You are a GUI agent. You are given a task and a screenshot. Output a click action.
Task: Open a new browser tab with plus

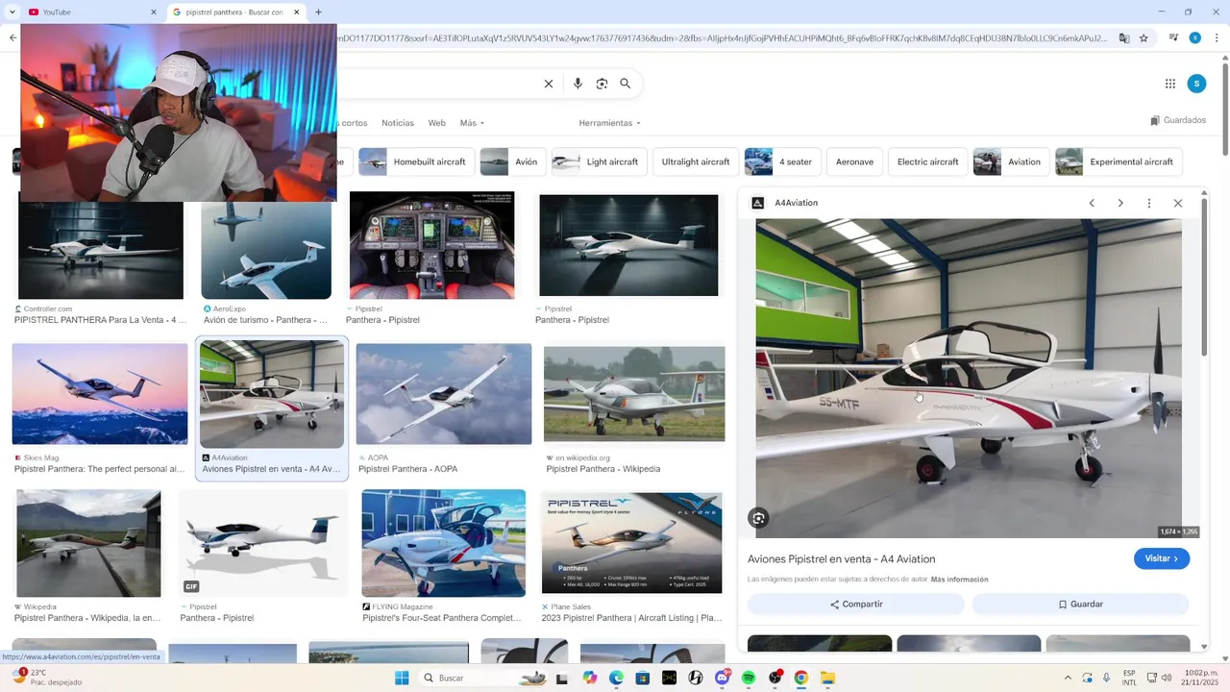pyautogui.click(x=318, y=12)
